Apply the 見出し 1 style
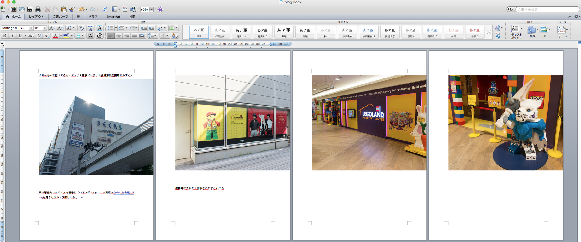The width and height of the screenshot is (581, 242). coord(241,32)
